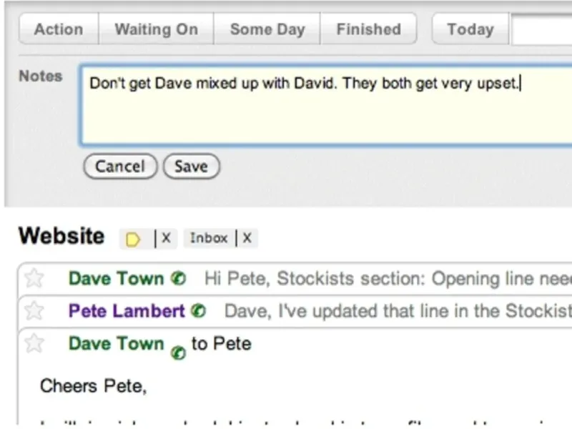Switch to the Waiting On tab

tap(156, 29)
